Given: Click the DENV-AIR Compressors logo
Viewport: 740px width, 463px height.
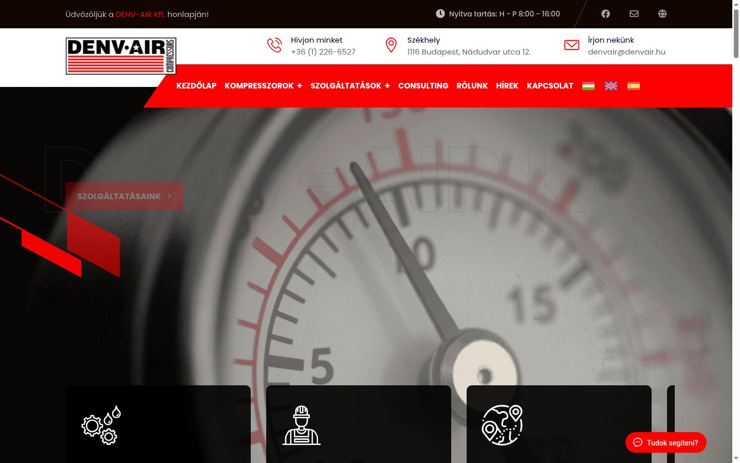Looking at the screenshot, I should 121,56.
